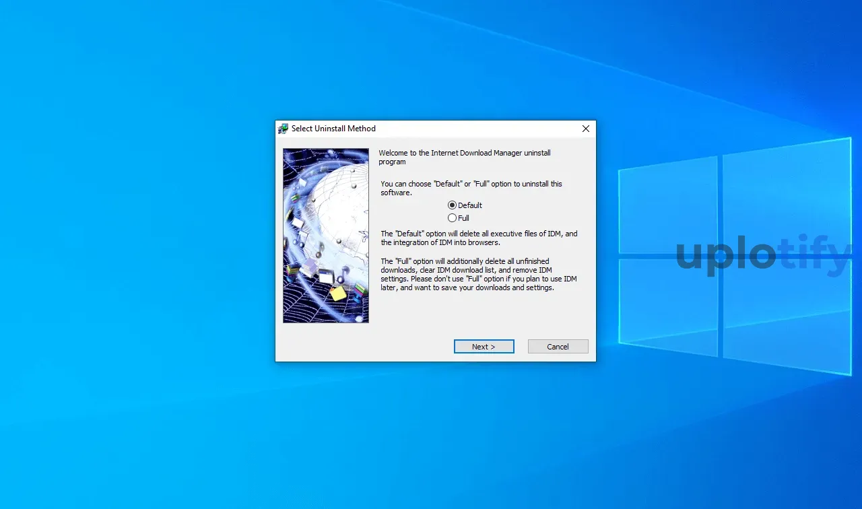Choose the Full uninstall radio button
Screen dimensions: 862x509
coord(459,218)
